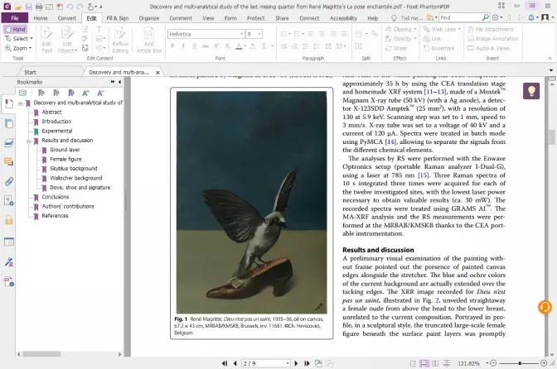Select the Dove, shoe and signature bookmark

tap(80, 187)
